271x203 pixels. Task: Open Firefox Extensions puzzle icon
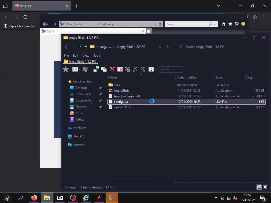pos(255,17)
